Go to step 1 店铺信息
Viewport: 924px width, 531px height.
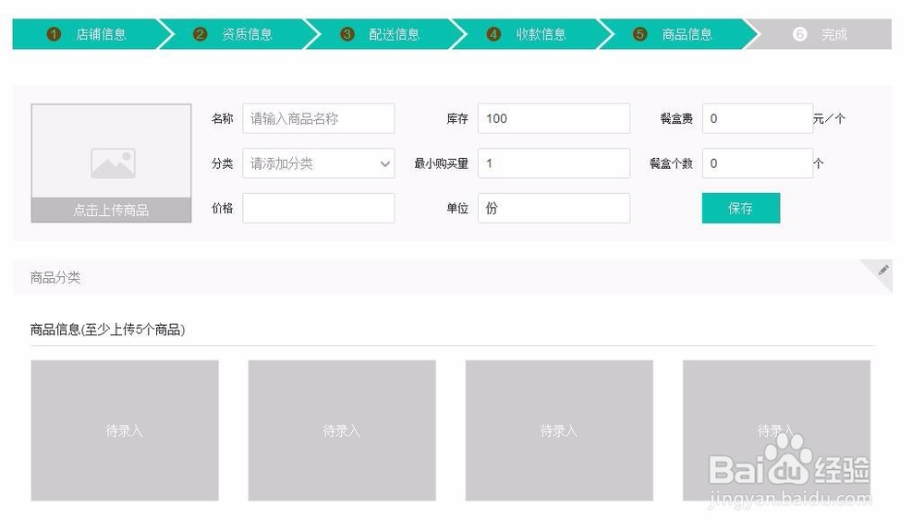pyautogui.click(x=87, y=34)
